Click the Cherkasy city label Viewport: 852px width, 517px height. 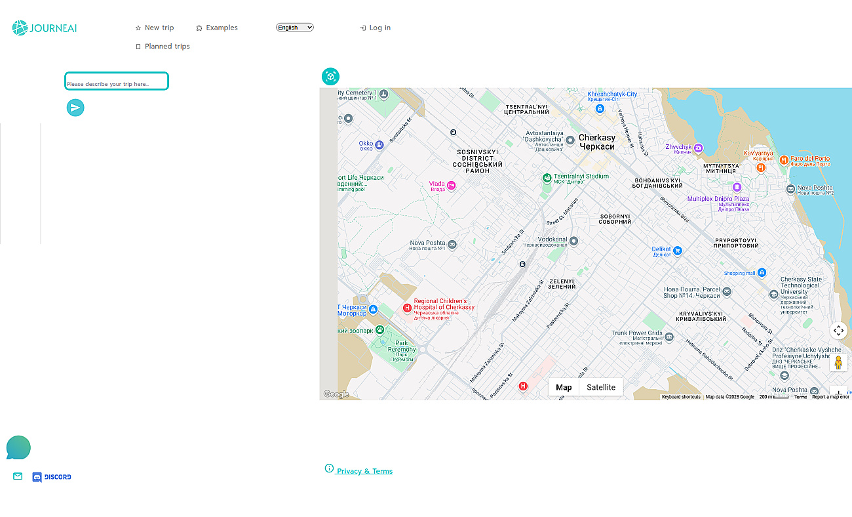pos(597,142)
